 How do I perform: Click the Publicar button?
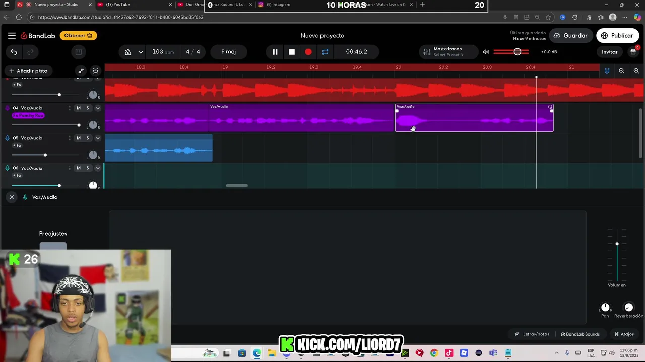(x=617, y=36)
